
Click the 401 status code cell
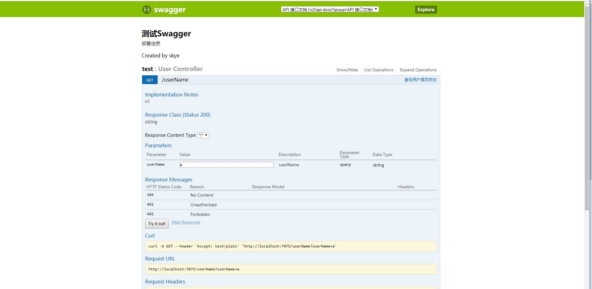[x=150, y=204]
